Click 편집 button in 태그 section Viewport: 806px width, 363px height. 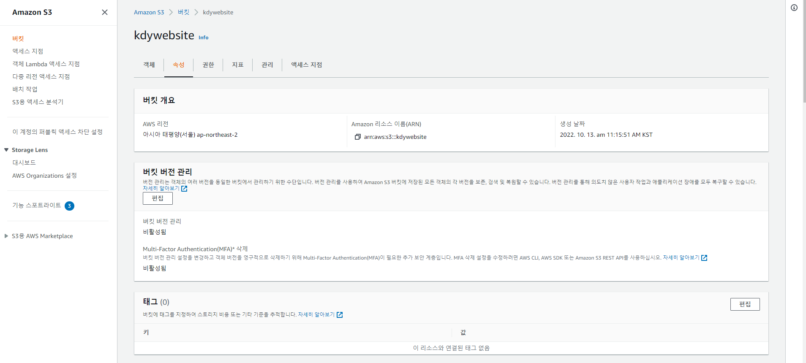click(x=745, y=304)
